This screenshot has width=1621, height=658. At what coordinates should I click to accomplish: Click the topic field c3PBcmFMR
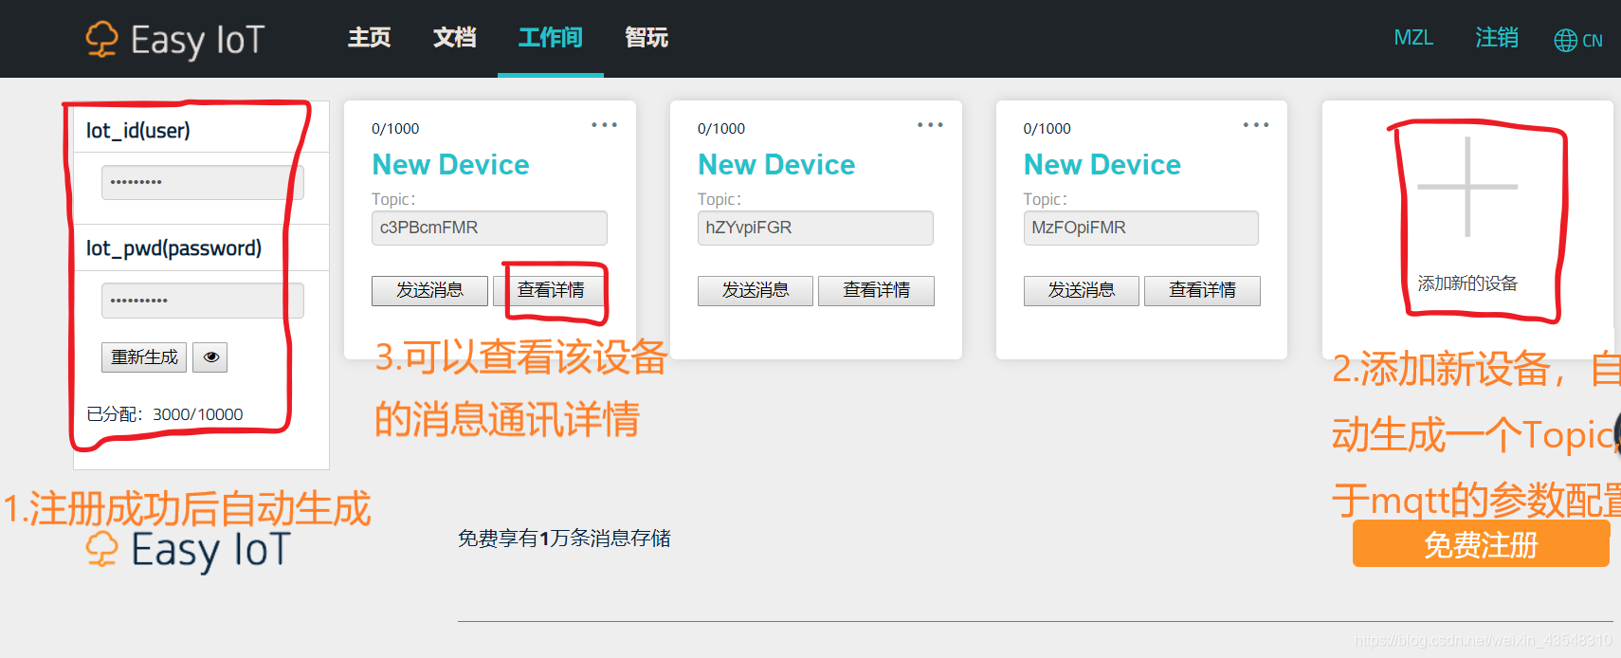pos(489,228)
